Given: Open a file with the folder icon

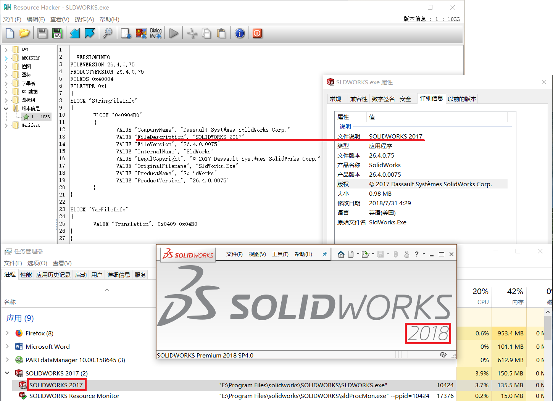Looking at the screenshot, I should click(25, 34).
